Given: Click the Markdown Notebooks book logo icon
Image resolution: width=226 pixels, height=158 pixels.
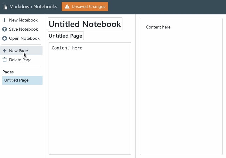Looking at the screenshot, I should (5, 7).
